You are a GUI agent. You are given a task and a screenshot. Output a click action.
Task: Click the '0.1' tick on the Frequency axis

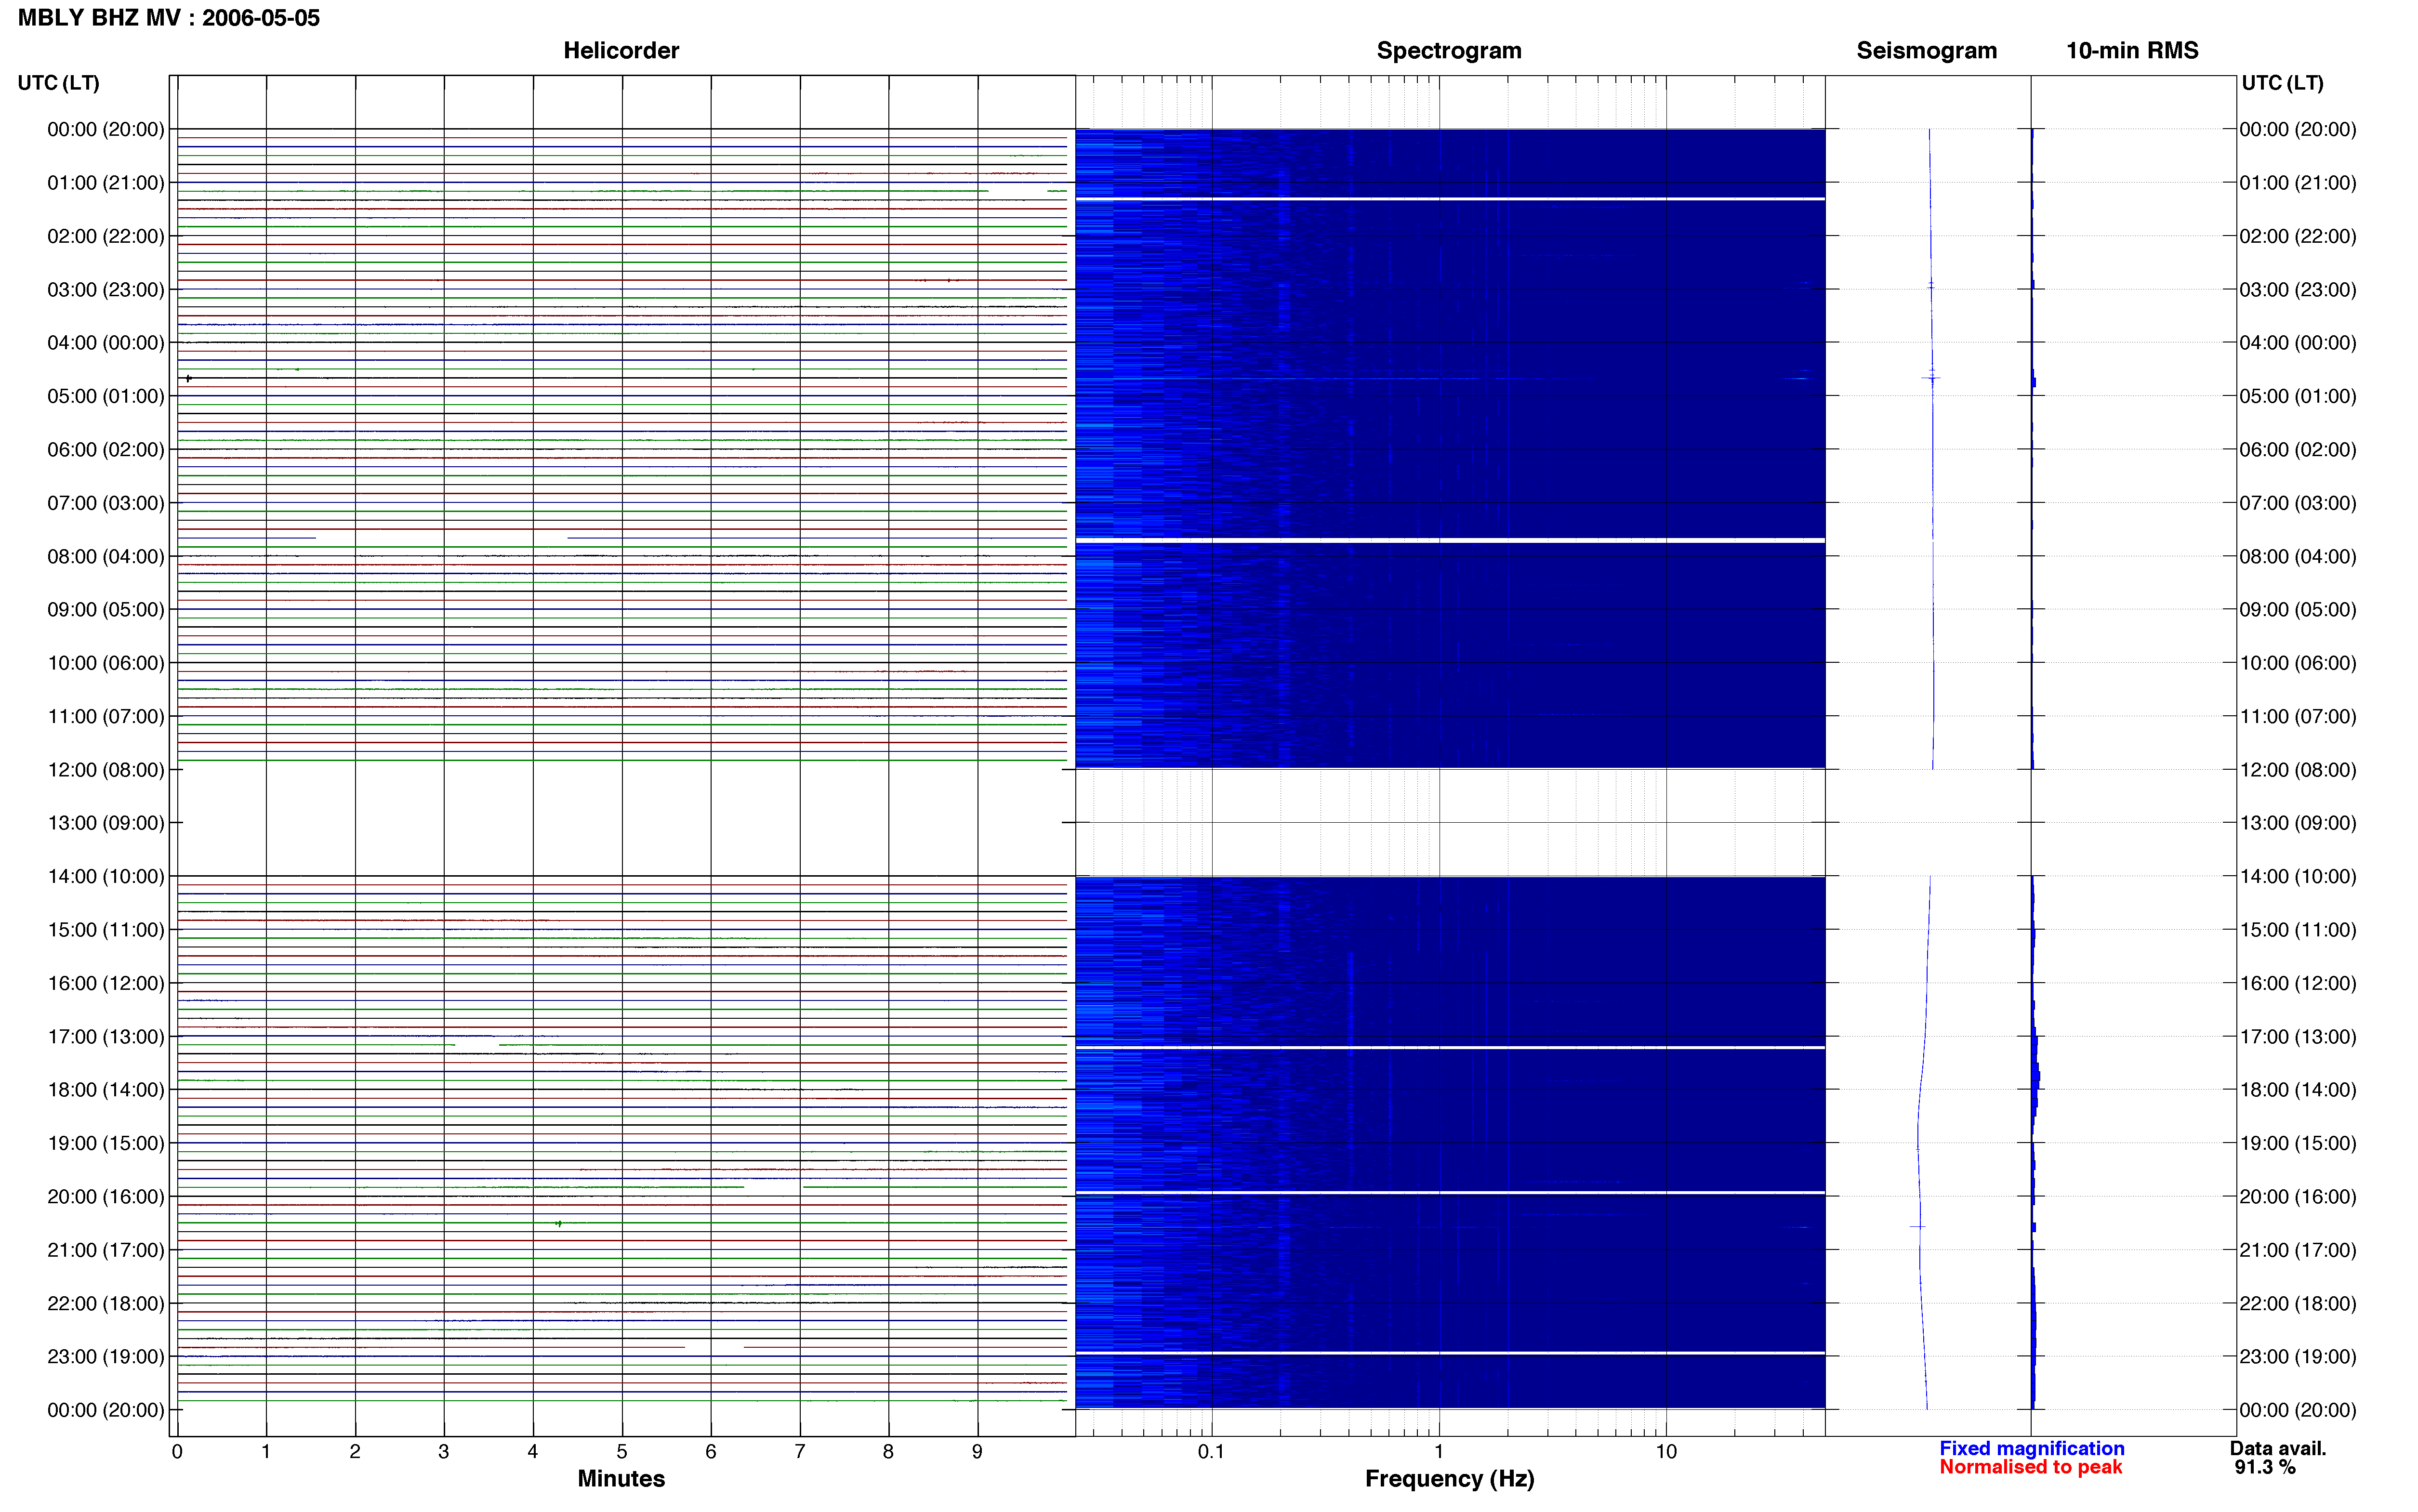(1211, 1452)
